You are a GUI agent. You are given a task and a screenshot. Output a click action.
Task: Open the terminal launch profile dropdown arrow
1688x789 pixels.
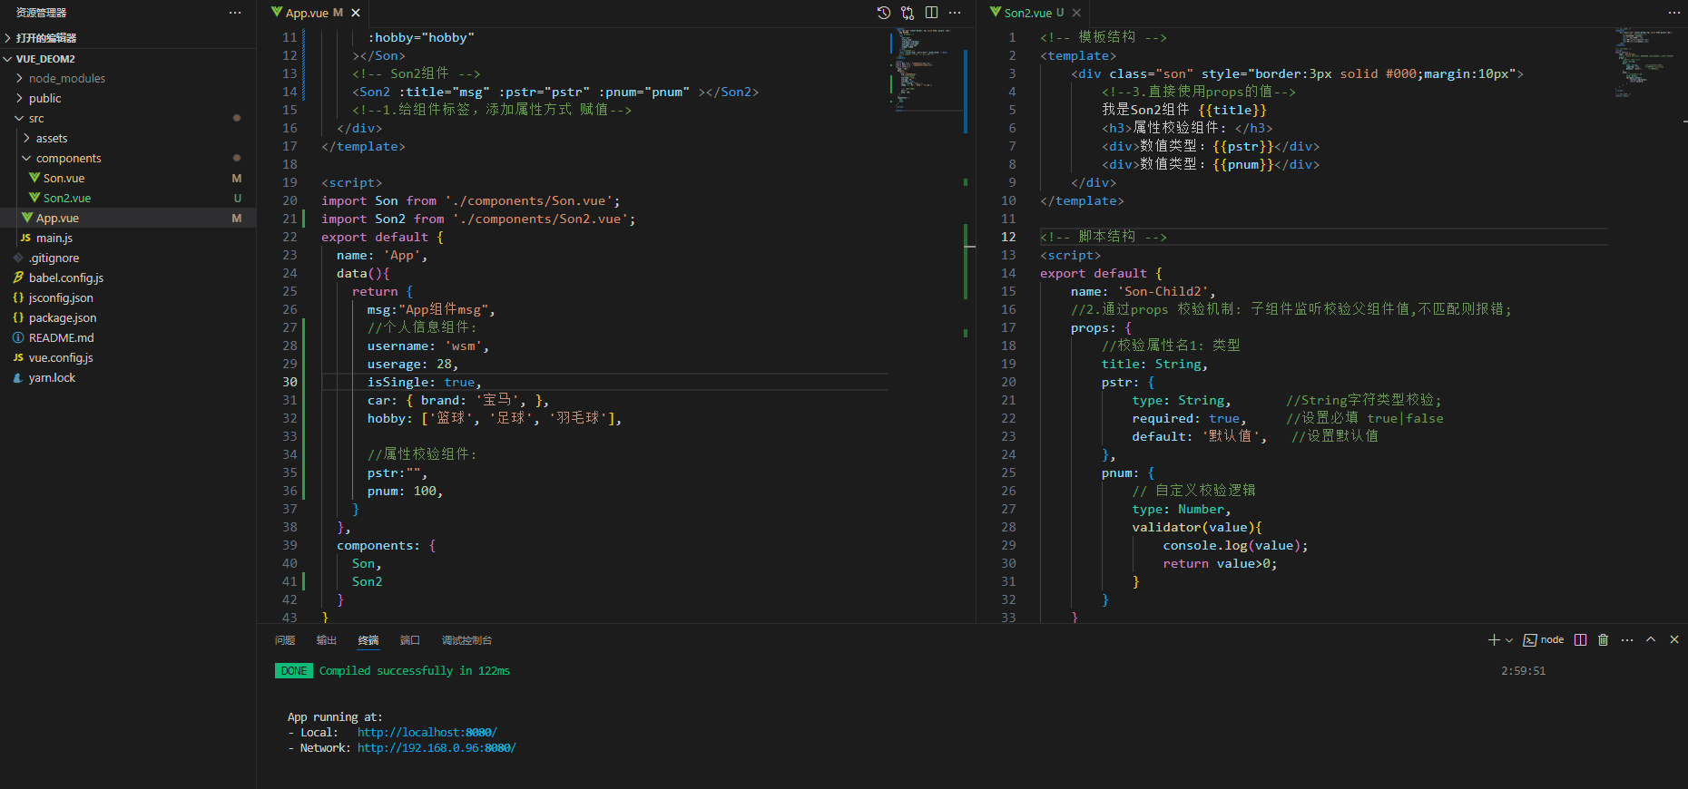pos(1509,640)
